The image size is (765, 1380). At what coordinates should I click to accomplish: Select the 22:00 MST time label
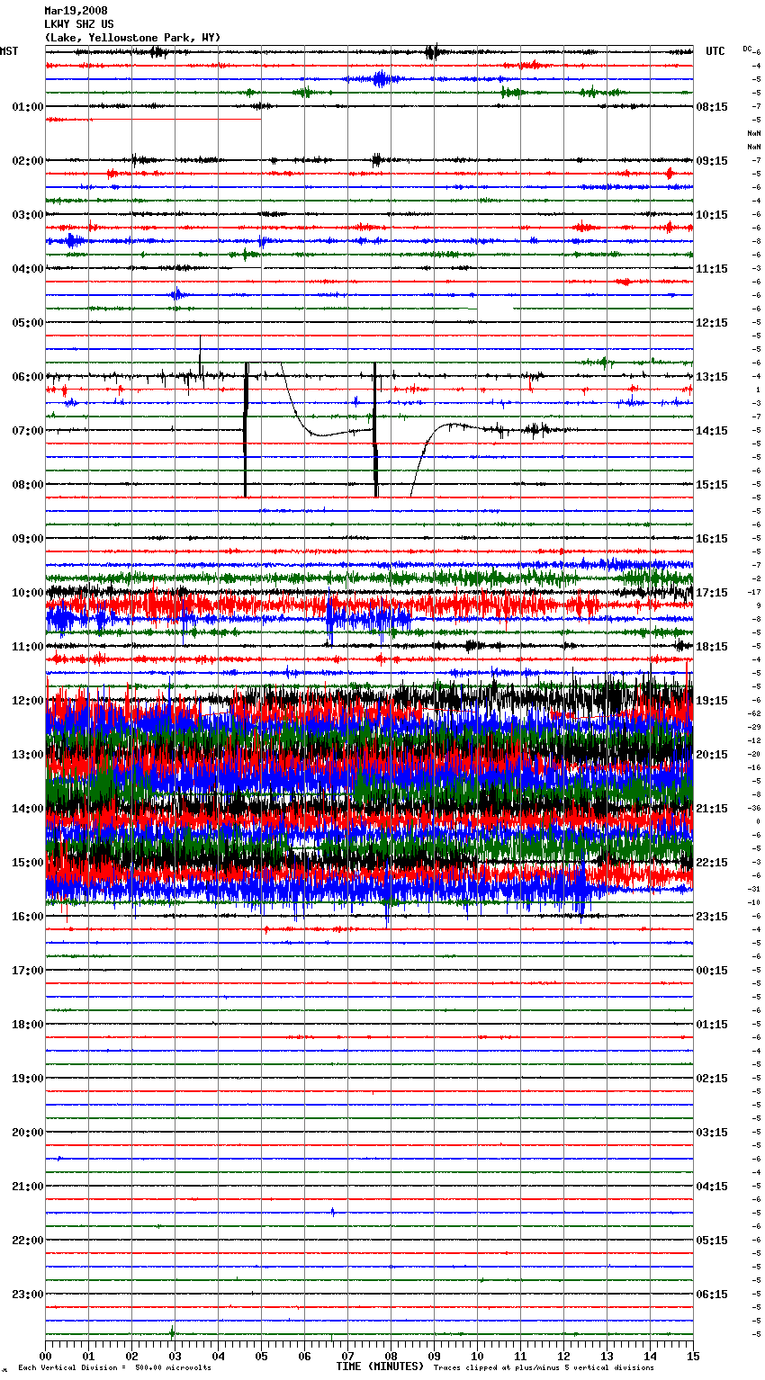click(27, 1241)
